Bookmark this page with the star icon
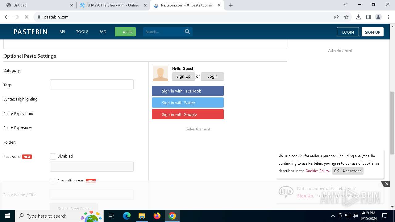 pos(346,17)
